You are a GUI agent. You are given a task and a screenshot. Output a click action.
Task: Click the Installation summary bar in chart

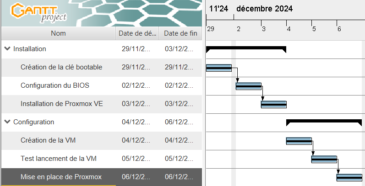246,48
